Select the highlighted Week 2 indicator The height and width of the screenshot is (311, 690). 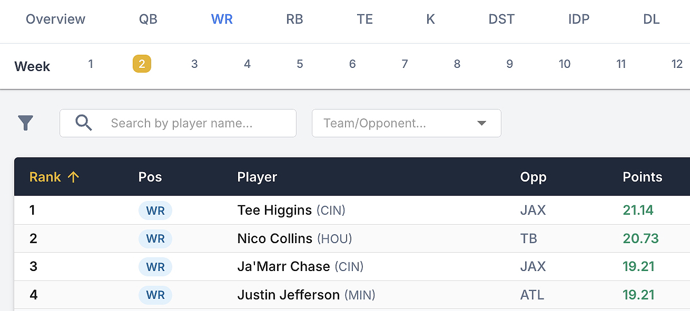(x=142, y=64)
